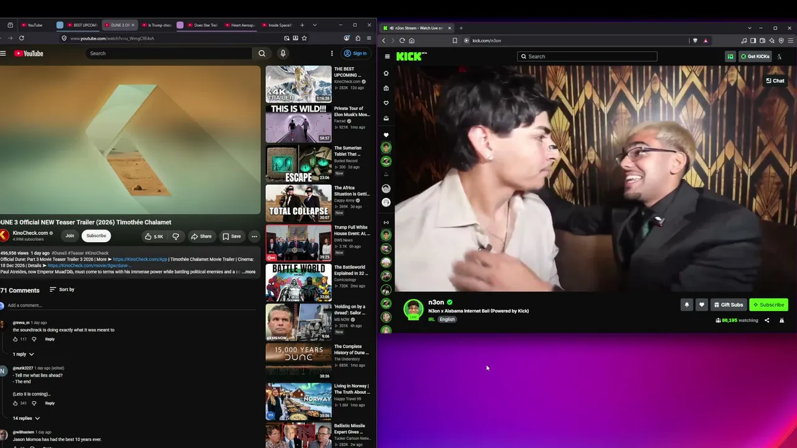The height and width of the screenshot is (448, 797).
Task: Open new tab in the YouTube browser window
Action: tap(302, 25)
